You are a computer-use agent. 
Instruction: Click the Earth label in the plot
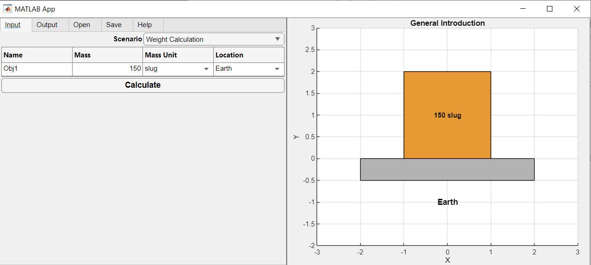click(448, 202)
